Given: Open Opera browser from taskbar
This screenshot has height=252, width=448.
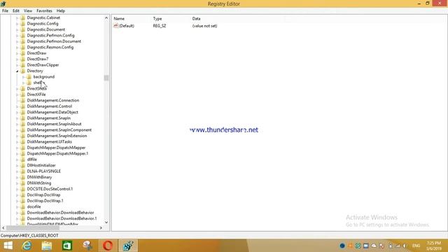Looking at the screenshot, I should point(107,246).
